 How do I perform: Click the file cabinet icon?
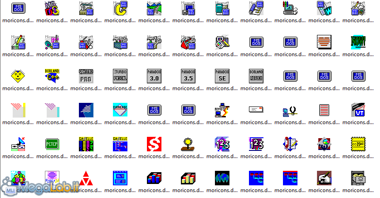[x=358, y=178]
